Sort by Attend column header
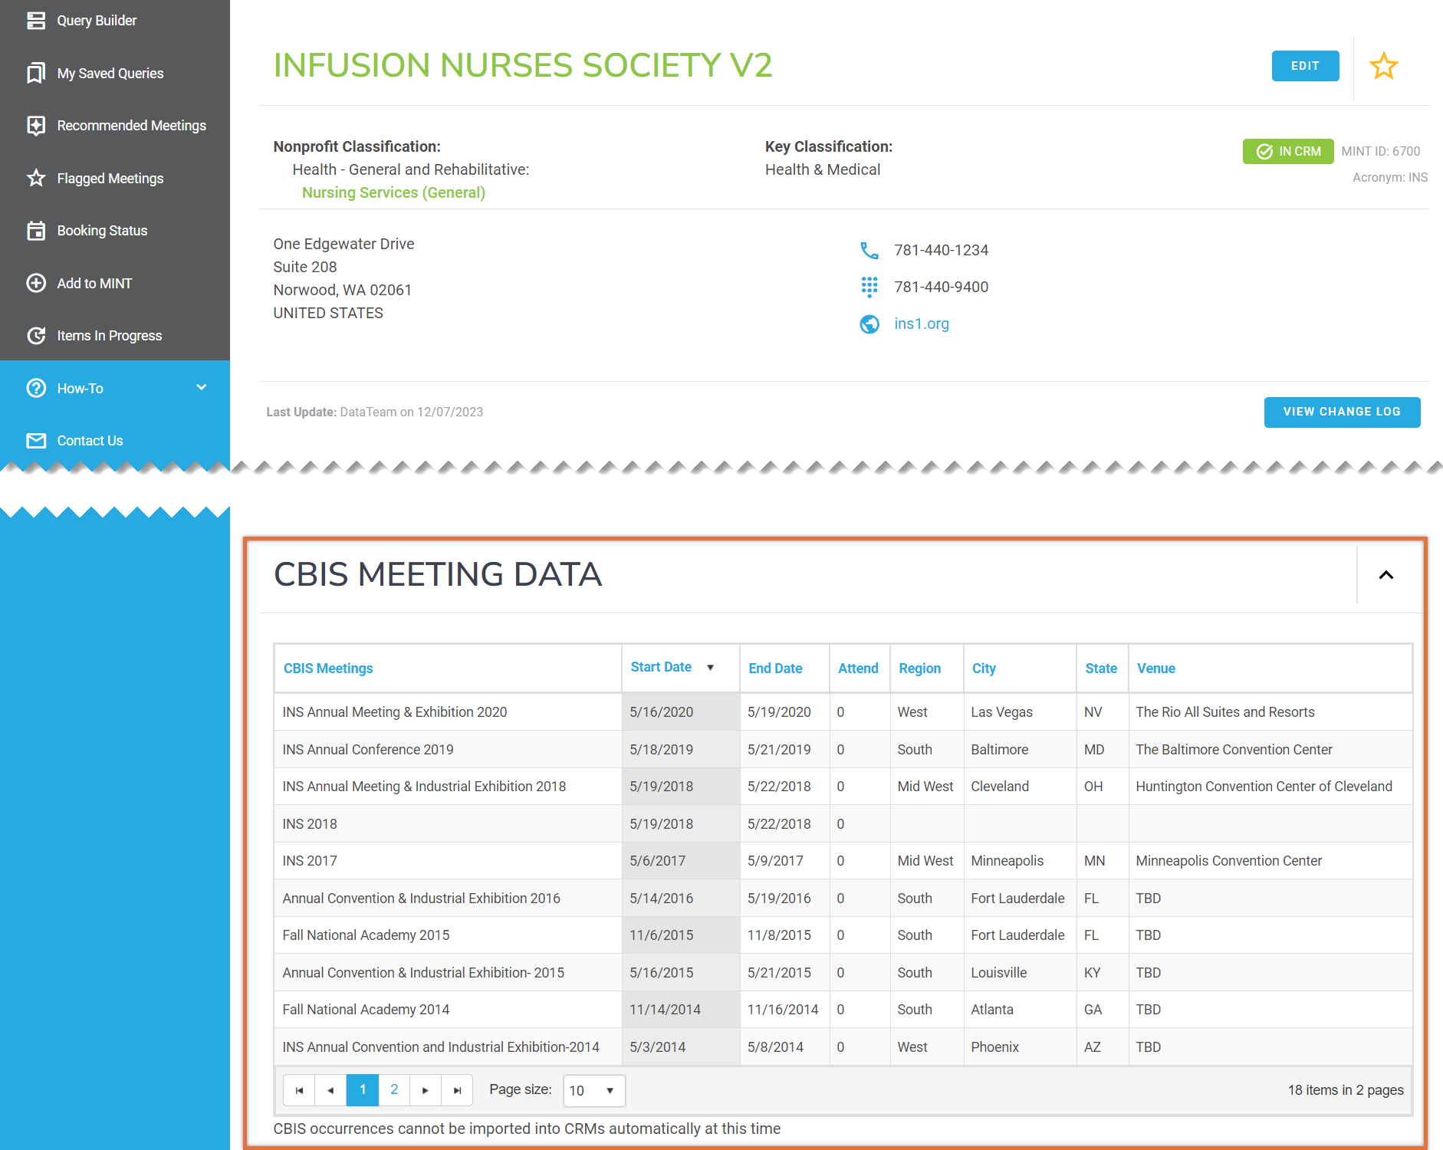The height and width of the screenshot is (1150, 1443). (x=858, y=669)
